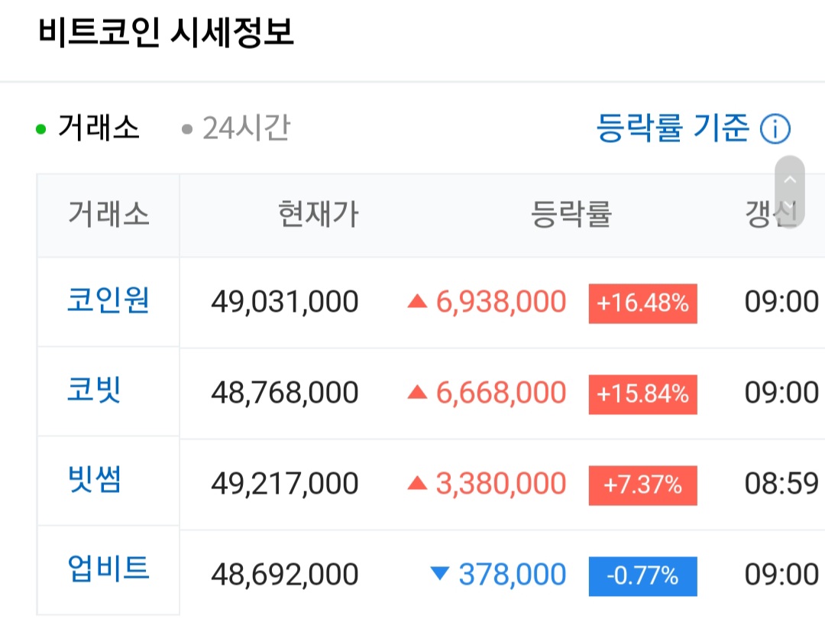This screenshot has height=619, width=825.
Task: Click the red up triangle in 코빗 row
Action: click(x=416, y=393)
